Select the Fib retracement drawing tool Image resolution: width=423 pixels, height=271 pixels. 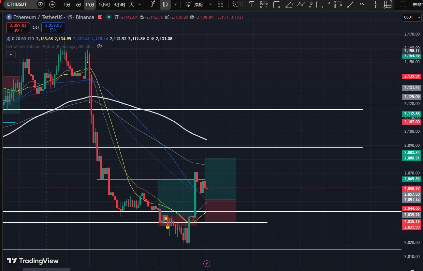(x=264, y=4)
